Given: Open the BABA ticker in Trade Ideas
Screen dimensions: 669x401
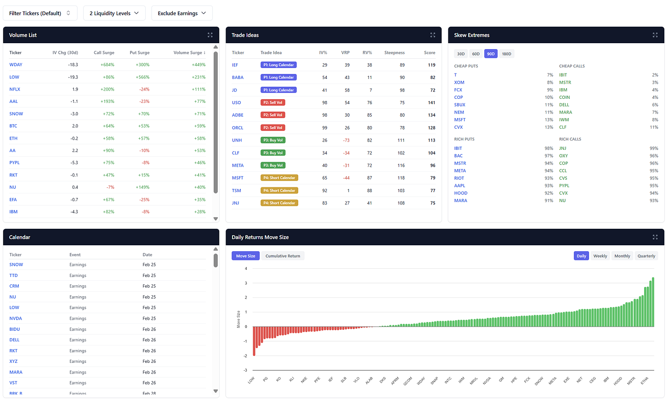Looking at the screenshot, I should (238, 77).
